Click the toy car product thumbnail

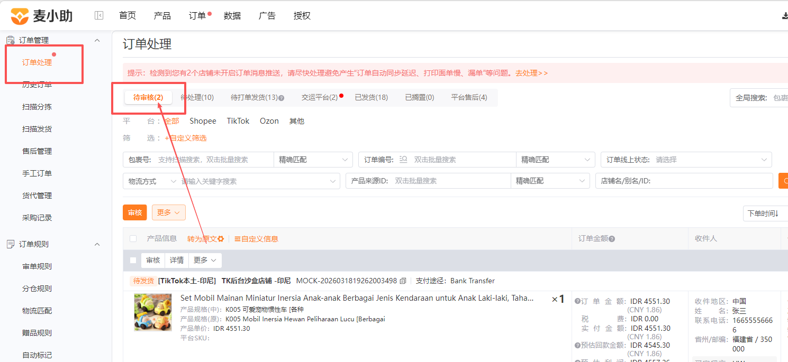click(x=153, y=312)
